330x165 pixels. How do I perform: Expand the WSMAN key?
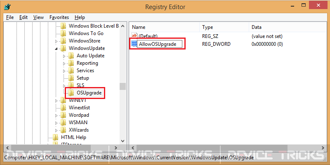[x=56, y=123]
